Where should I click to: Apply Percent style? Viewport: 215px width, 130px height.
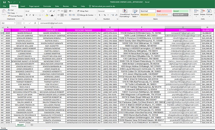(x=105, y=15)
